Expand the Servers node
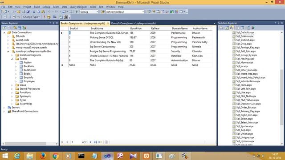The image size is (285, 160). coord(4,108)
